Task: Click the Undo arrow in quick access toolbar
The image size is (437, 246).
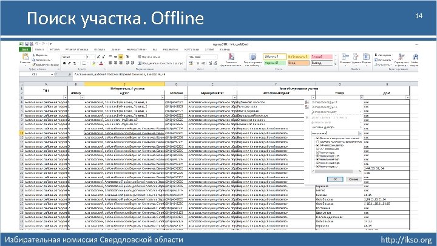Action: coord(36,44)
